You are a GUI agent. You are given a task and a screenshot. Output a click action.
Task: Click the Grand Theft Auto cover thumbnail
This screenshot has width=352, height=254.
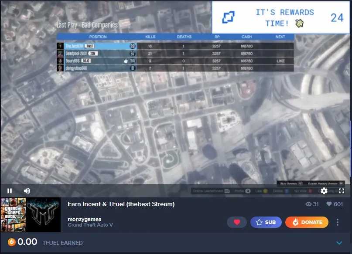(14, 214)
